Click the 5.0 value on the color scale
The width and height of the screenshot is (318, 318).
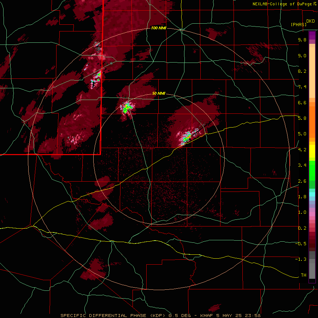(302, 134)
